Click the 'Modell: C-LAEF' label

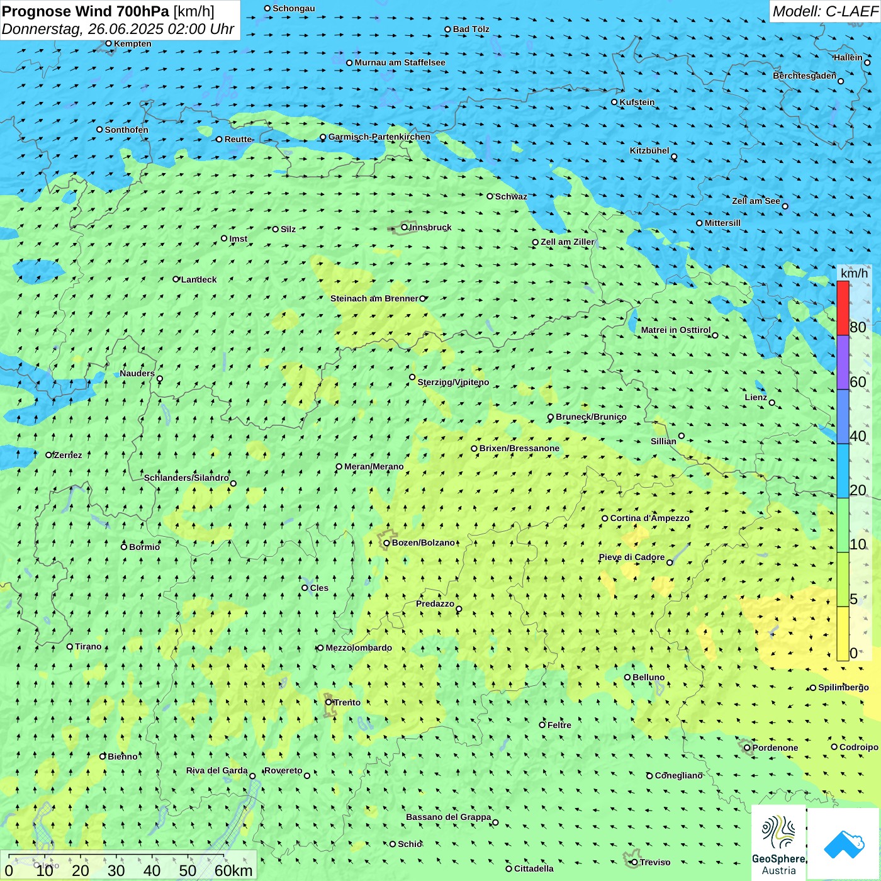(x=824, y=11)
